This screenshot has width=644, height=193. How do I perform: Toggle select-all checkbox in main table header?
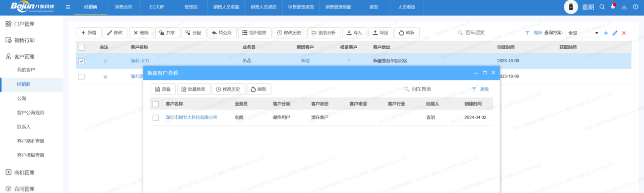point(82,47)
